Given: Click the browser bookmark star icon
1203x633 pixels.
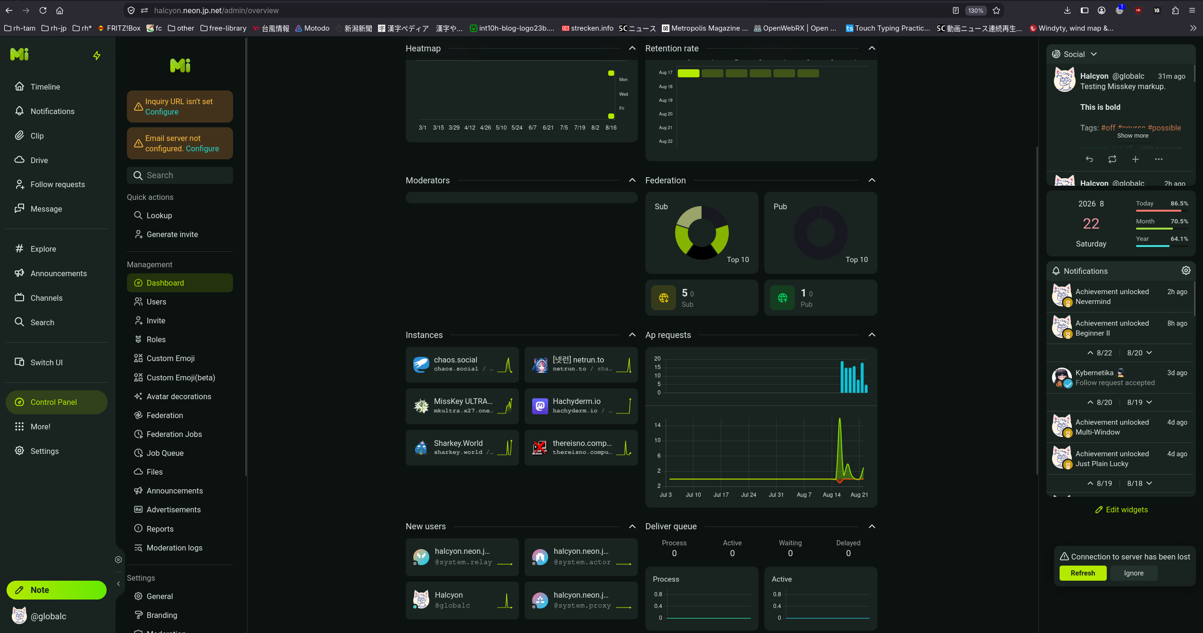Looking at the screenshot, I should point(996,10).
